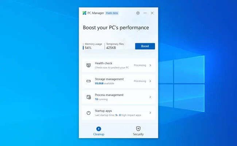Open Storage management

[x=118, y=81]
